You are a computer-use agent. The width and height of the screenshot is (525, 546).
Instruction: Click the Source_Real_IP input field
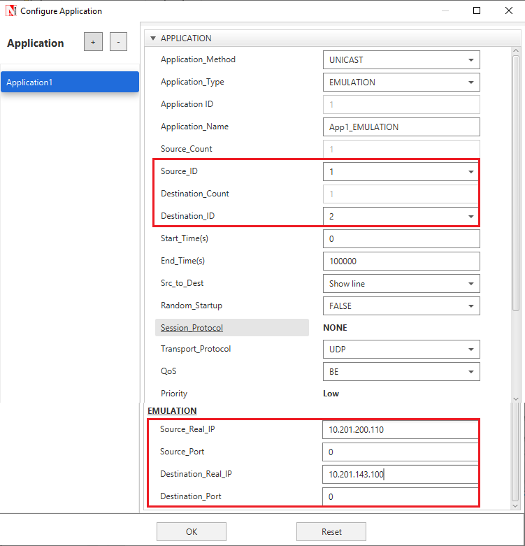(400, 429)
